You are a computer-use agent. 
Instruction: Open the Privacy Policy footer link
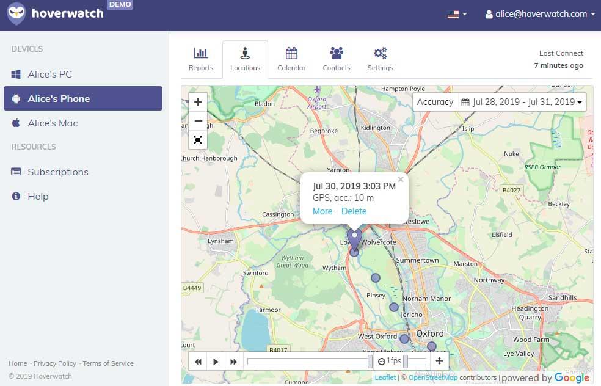pyautogui.click(x=55, y=363)
